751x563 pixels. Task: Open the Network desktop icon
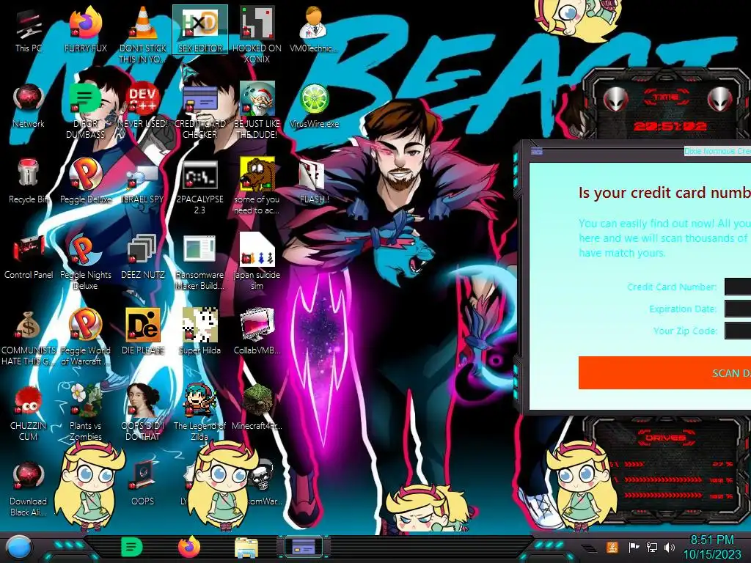(x=29, y=106)
